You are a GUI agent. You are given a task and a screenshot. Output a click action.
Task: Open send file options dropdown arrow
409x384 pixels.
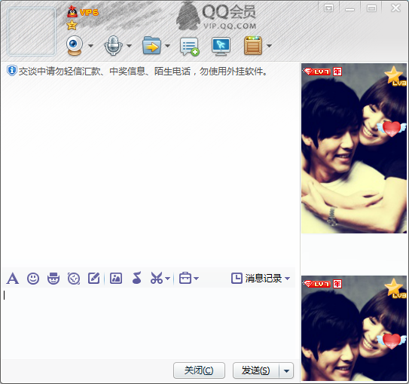pos(167,46)
